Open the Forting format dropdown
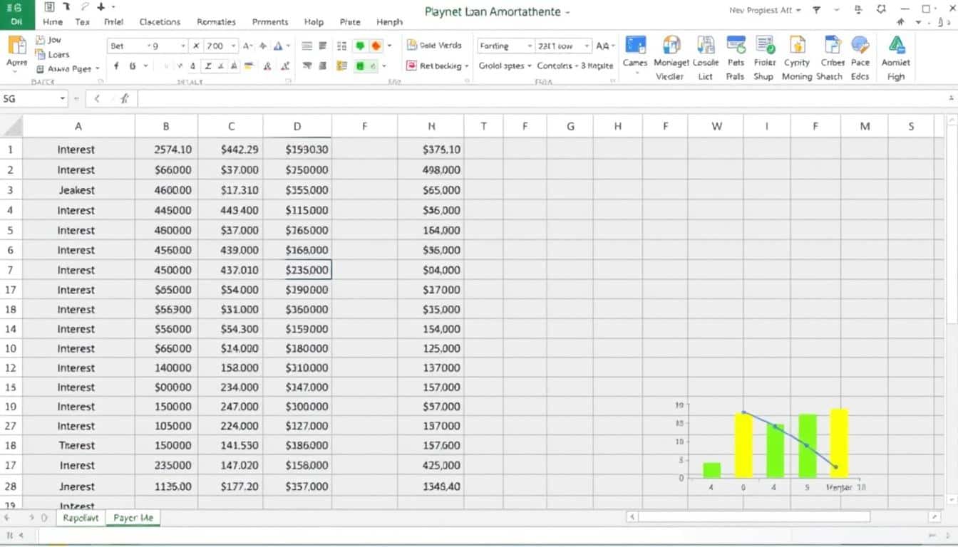 pyautogui.click(x=530, y=46)
